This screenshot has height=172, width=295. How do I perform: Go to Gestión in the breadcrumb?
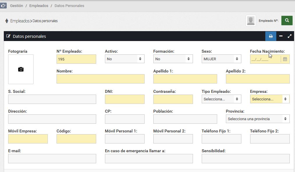pyautogui.click(x=17, y=6)
